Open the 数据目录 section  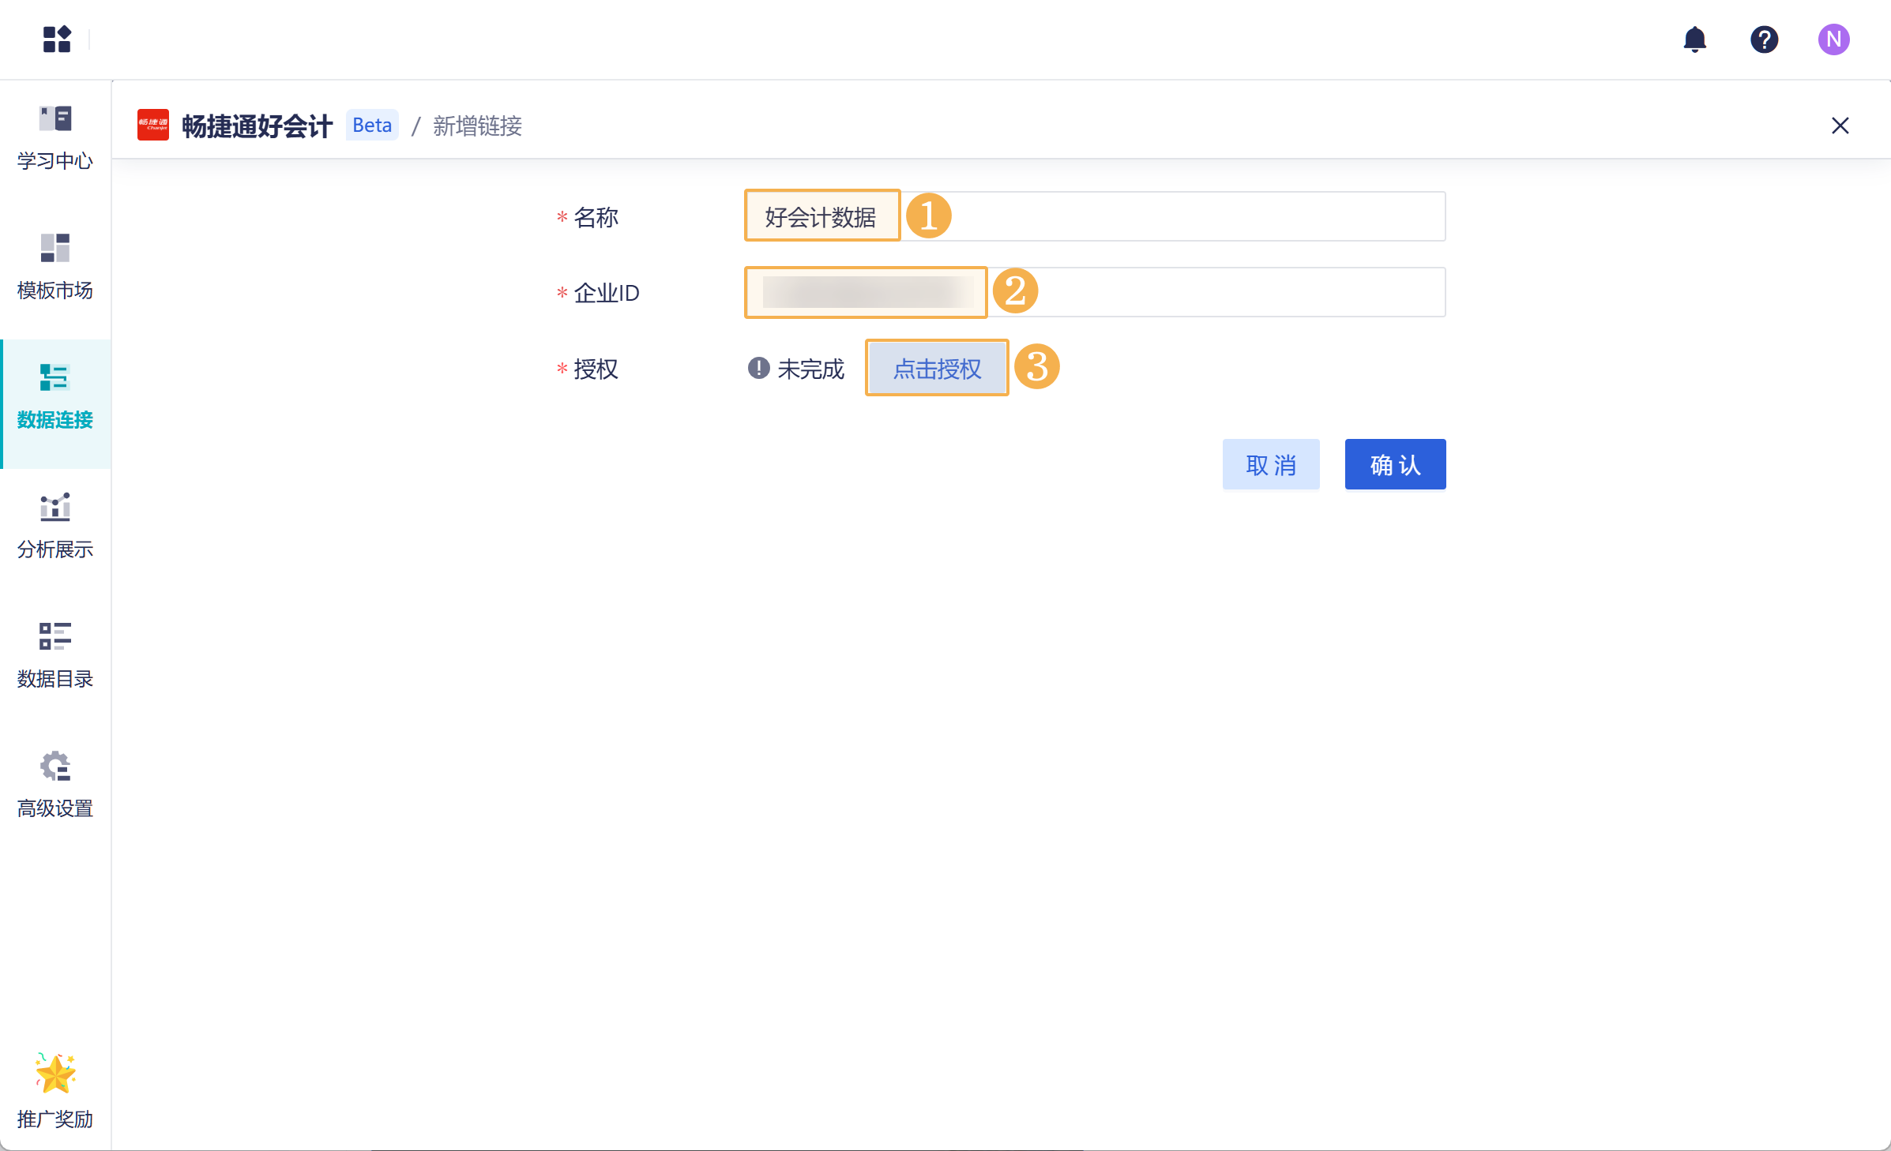(x=54, y=654)
